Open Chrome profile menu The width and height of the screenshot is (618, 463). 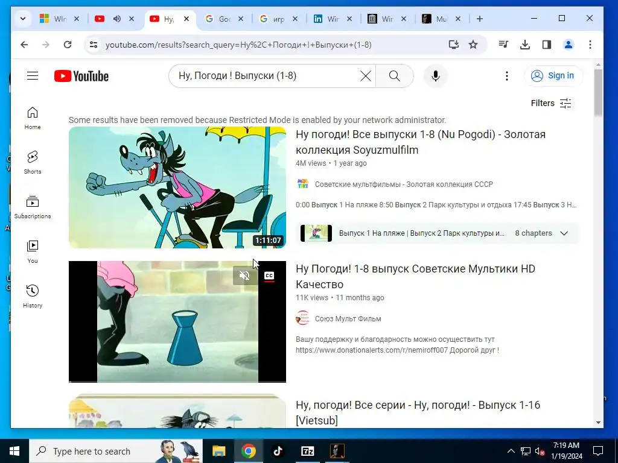[x=569, y=45]
